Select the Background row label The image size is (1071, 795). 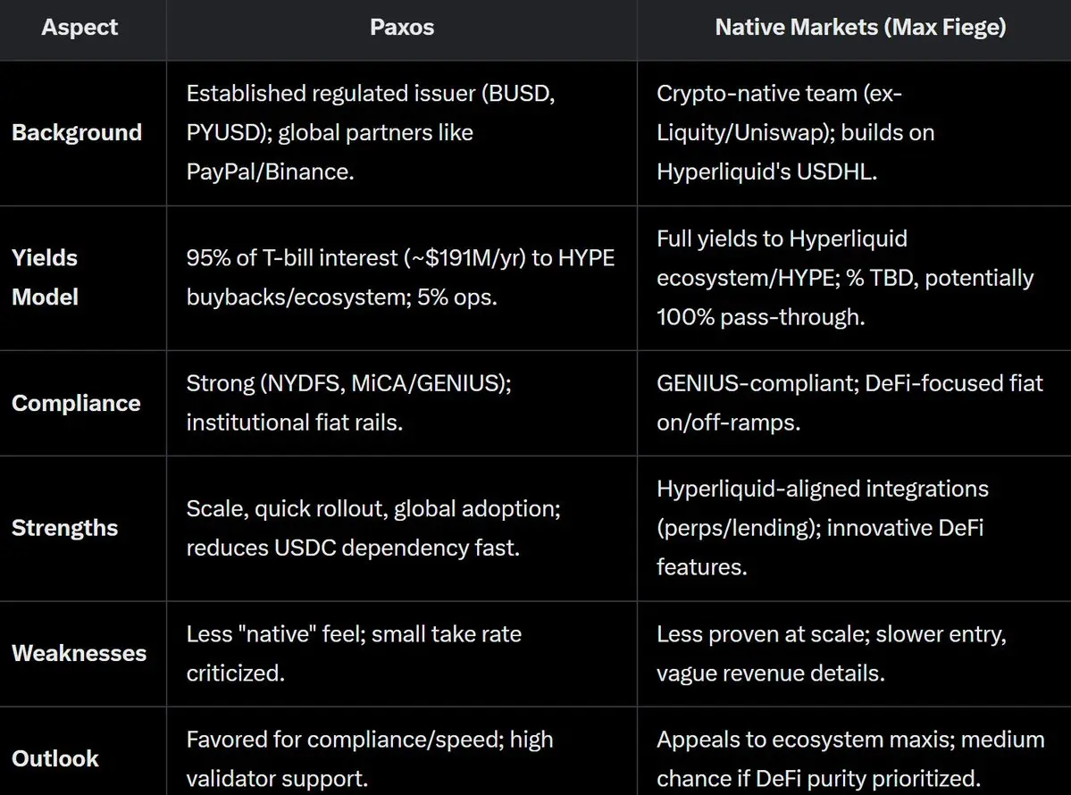(77, 132)
